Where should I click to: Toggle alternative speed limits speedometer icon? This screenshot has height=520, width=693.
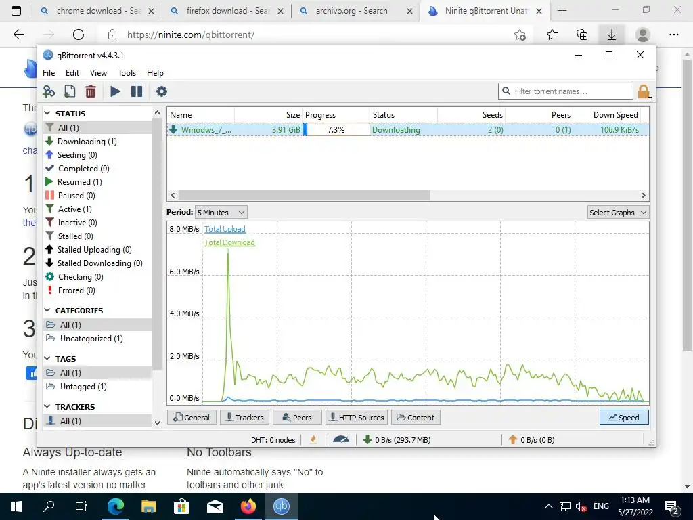(341, 439)
